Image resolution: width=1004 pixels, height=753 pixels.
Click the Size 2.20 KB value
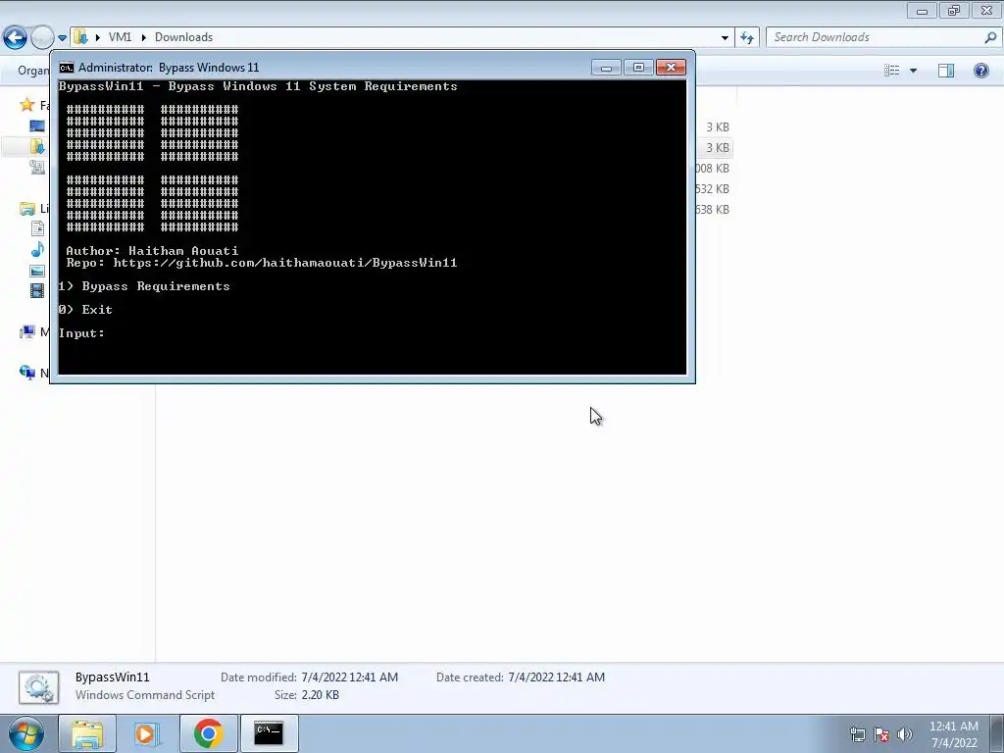(x=321, y=695)
